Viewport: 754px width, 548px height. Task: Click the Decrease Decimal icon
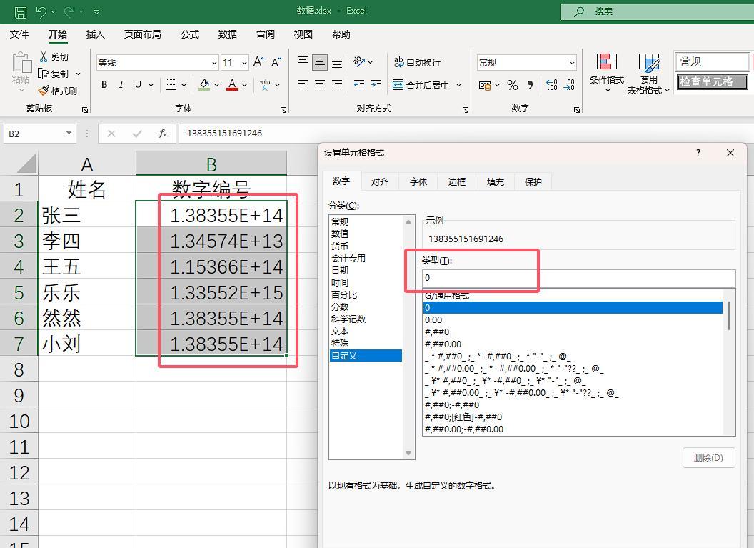[569, 85]
